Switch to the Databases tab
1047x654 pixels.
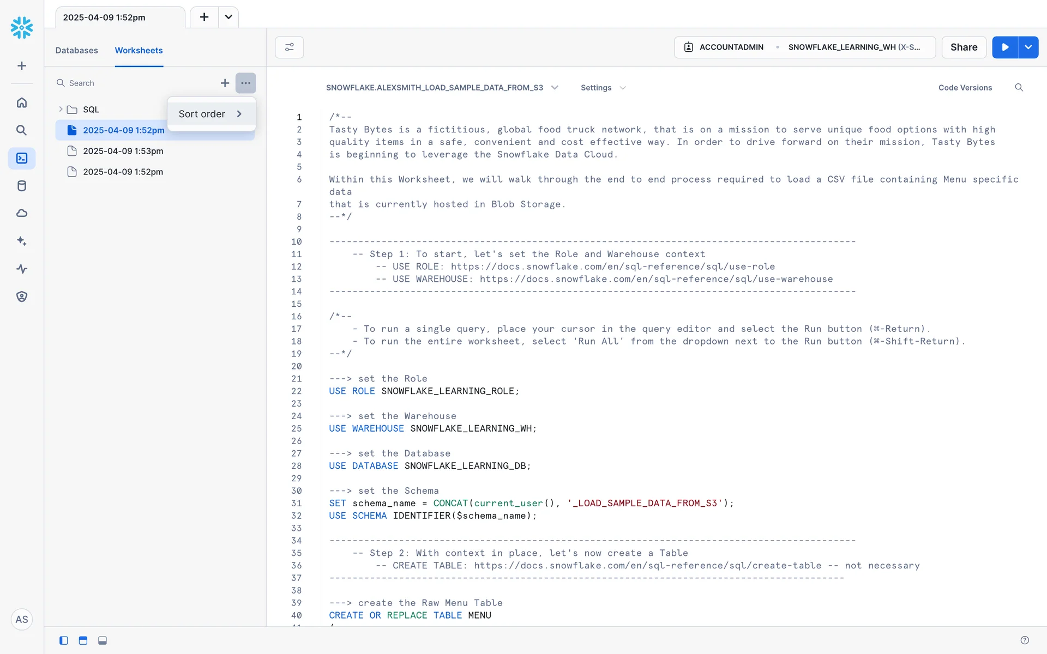[76, 50]
